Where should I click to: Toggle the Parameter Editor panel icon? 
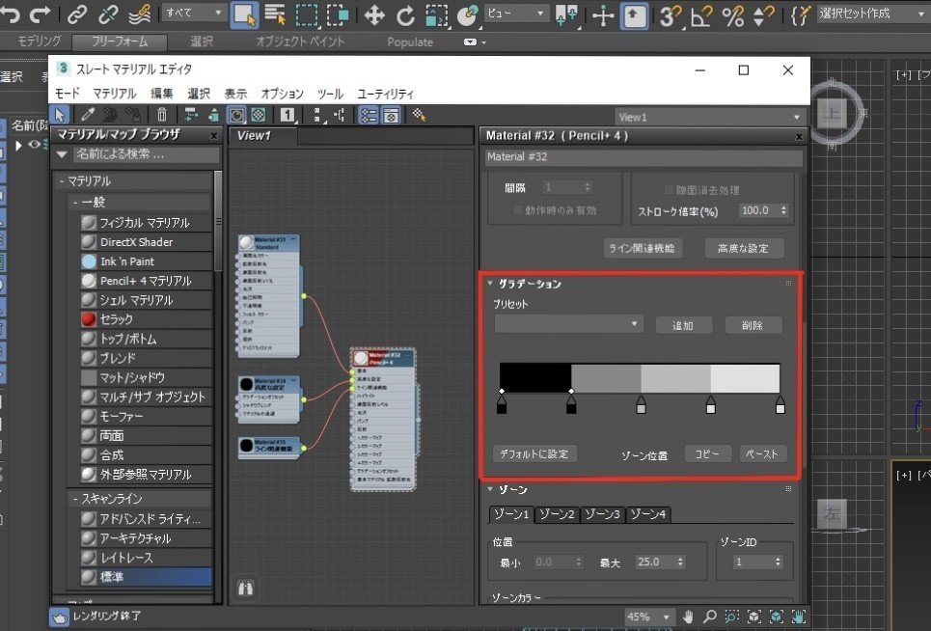[391, 115]
